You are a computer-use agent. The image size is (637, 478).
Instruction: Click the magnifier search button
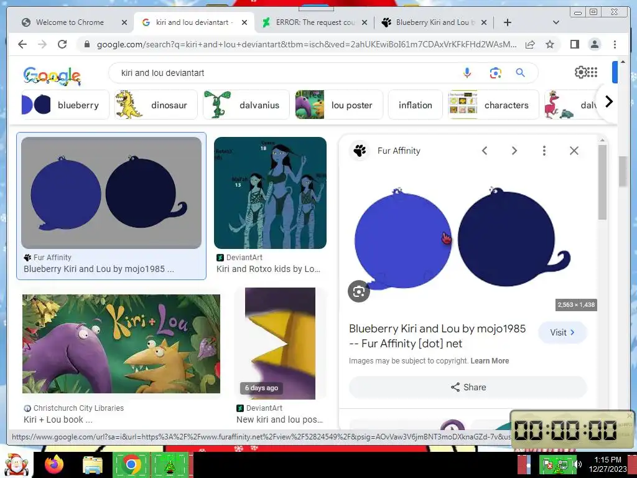tap(521, 73)
